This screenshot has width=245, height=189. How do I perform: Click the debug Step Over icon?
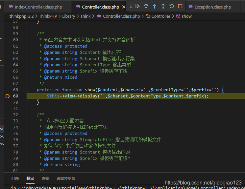pyautogui.click(x=146, y=6)
